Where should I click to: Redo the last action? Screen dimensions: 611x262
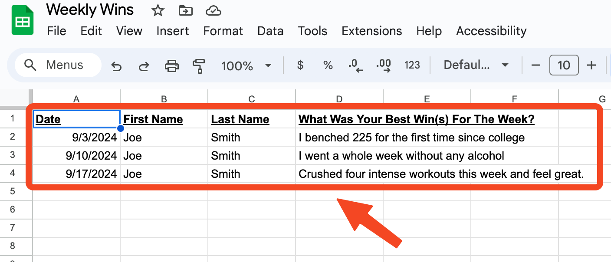click(144, 66)
